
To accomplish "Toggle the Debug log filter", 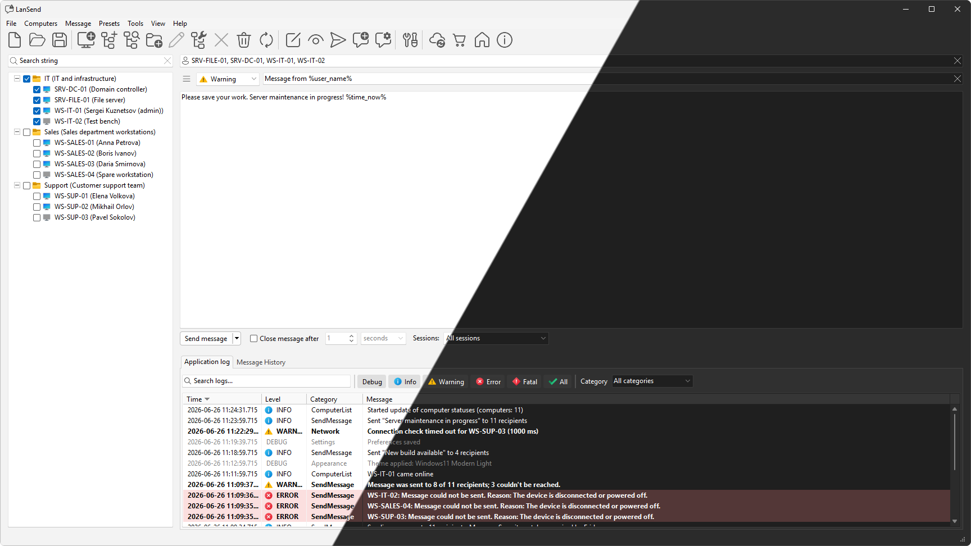I will [x=372, y=381].
